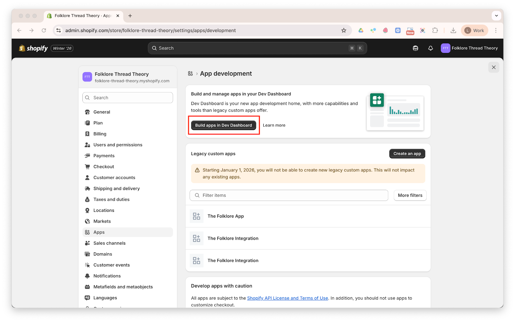Go to Users and permissions settings
This screenshot has width=515, height=322.
118,145
